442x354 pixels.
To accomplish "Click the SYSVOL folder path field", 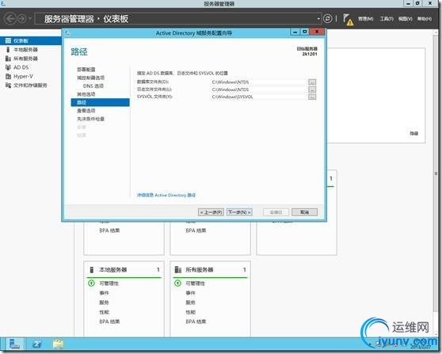I will (258, 97).
